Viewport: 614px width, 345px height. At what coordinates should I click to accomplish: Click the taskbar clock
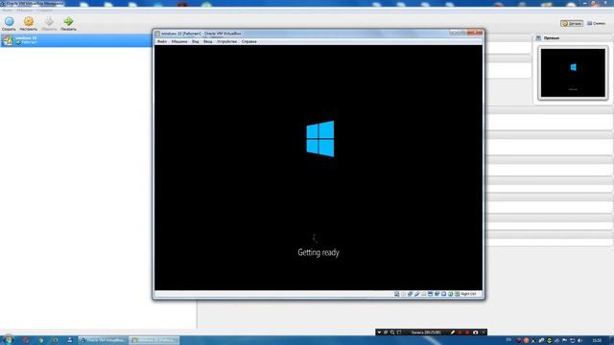(597, 340)
